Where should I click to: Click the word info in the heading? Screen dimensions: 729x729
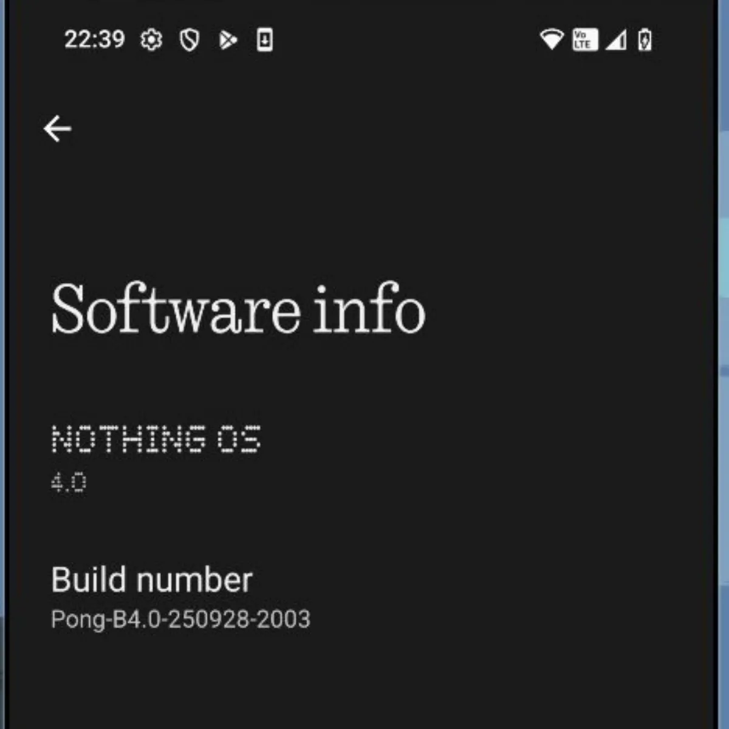(369, 310)
